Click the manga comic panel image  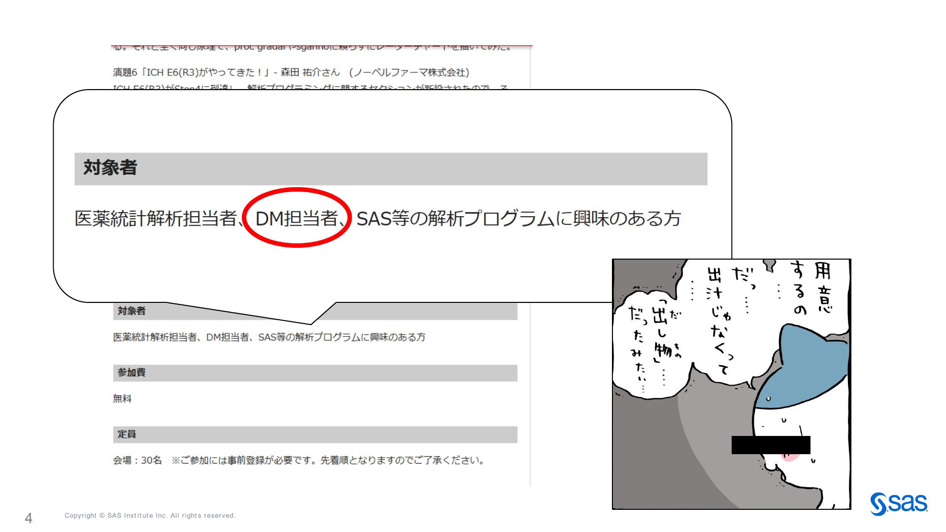click(x=732, y=384)
